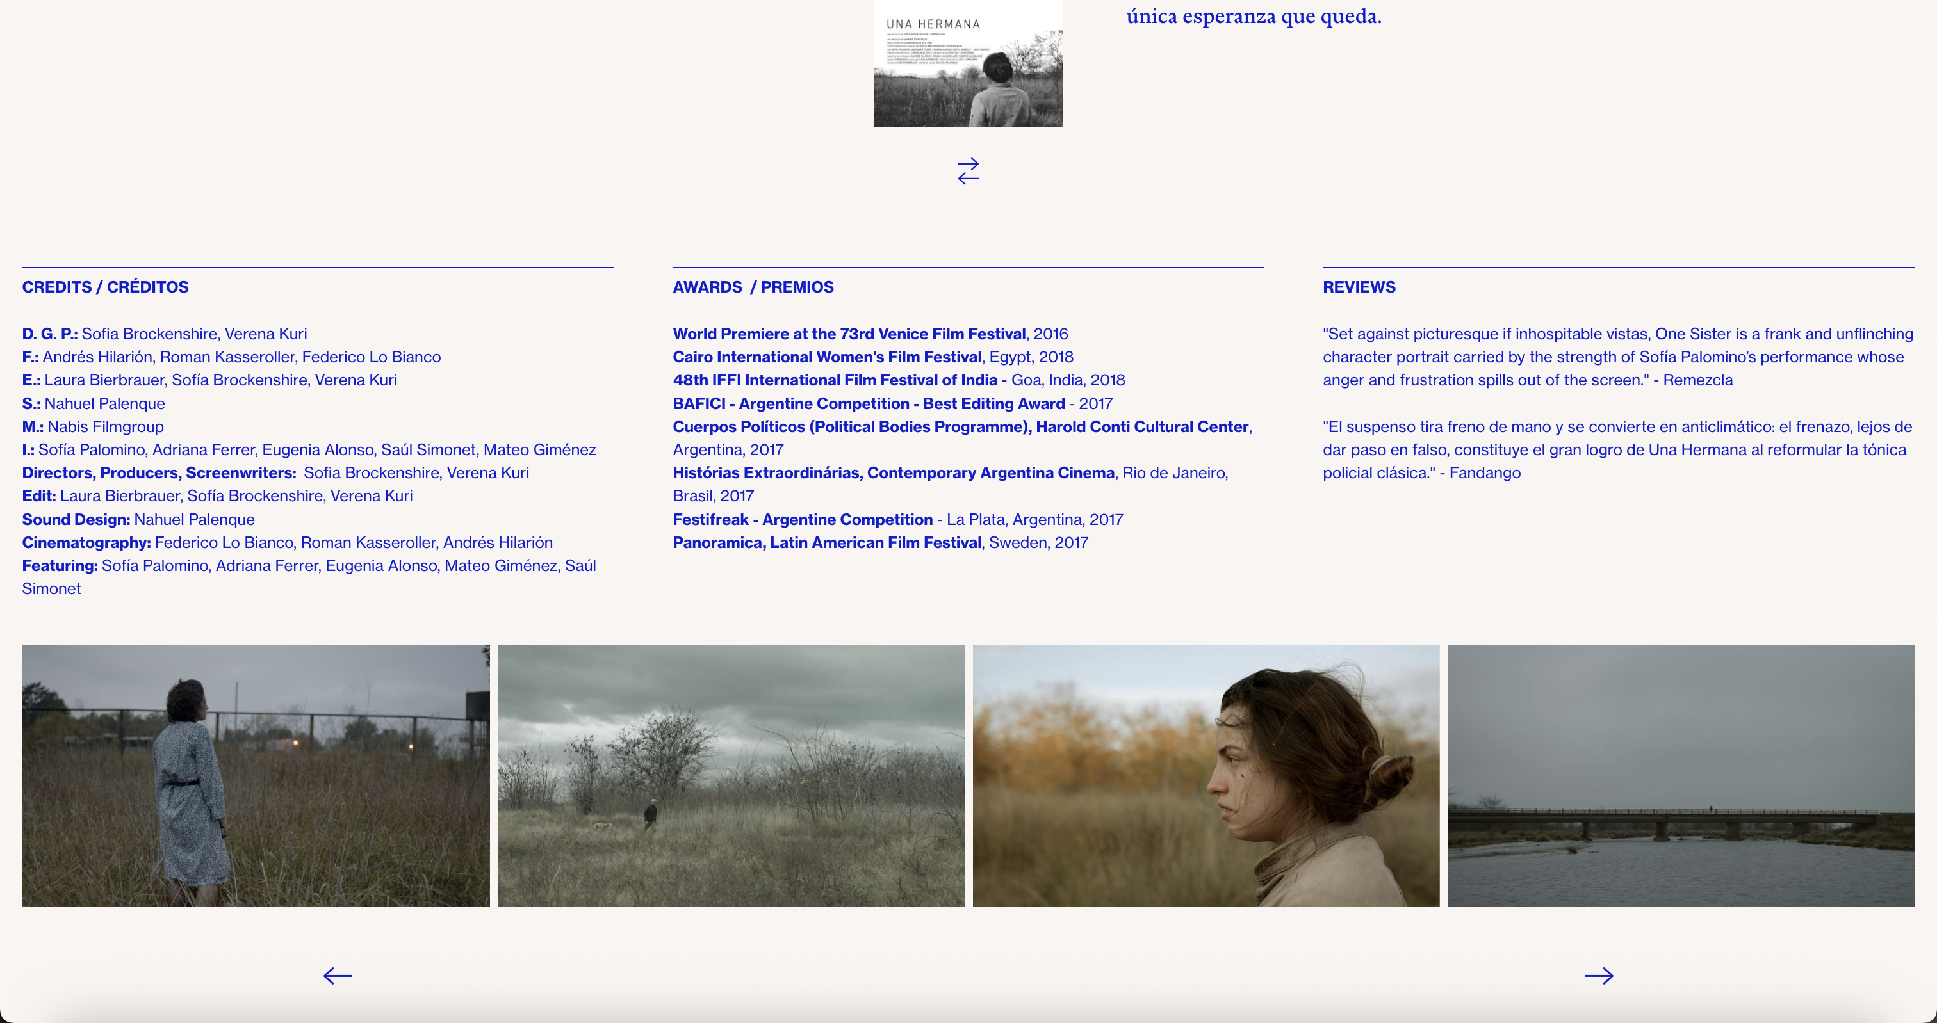Open close-up still of woman's profile
This screenshot has width=1937, height=1023.
(x=1206, y=775)
